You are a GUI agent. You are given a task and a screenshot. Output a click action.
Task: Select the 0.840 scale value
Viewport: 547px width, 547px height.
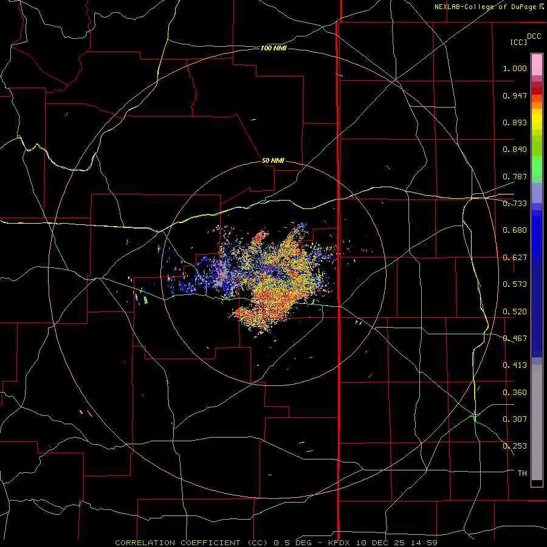(x=515, y=150)
